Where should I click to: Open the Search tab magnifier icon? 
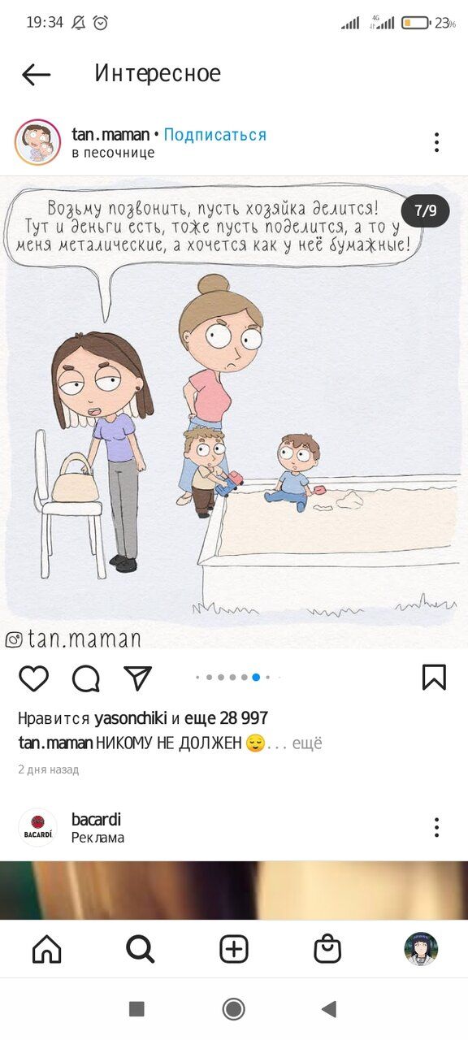(141, 949)
